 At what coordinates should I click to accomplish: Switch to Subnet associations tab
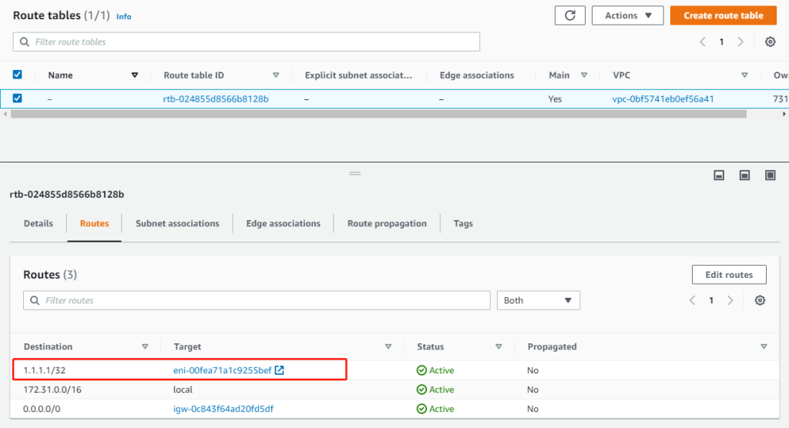pos(177,223)
